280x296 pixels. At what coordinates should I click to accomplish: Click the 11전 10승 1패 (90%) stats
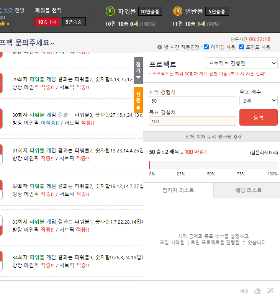196,24
